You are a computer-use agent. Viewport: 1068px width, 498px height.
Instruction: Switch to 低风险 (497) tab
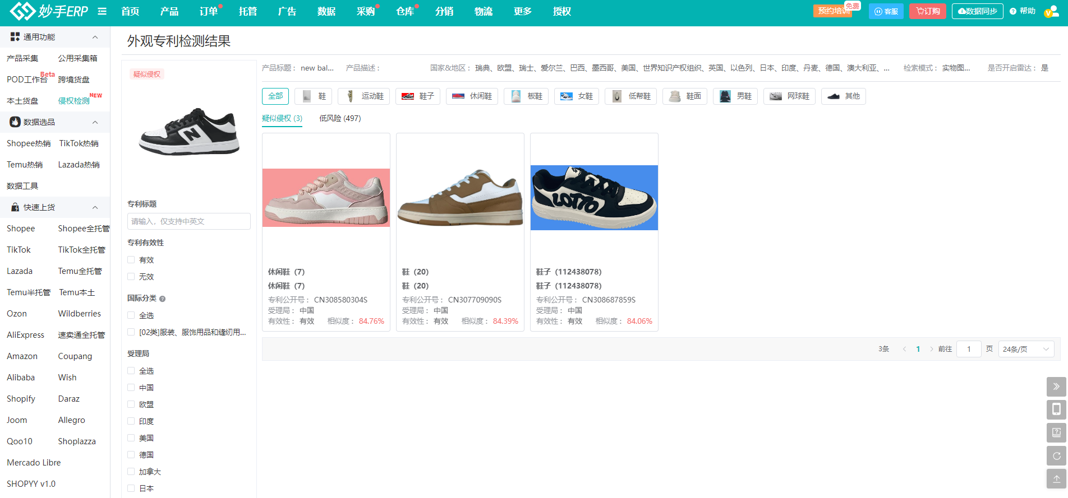click(x=340, y=118)
